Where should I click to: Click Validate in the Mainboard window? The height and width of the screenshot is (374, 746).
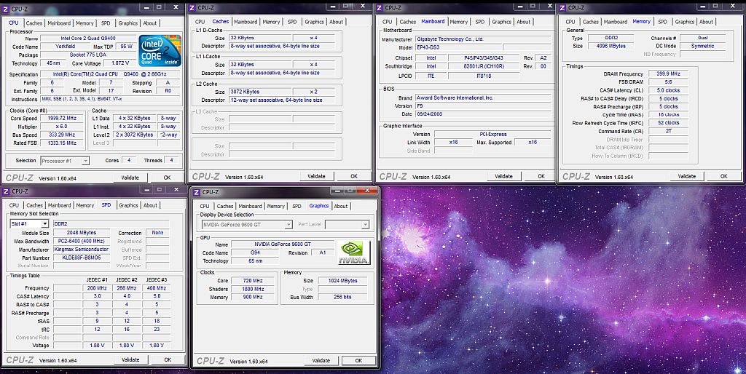[x=504, y=176]
